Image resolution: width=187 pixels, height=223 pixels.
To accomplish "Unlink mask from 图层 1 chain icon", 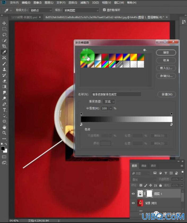I will click(x=145, y=194).
